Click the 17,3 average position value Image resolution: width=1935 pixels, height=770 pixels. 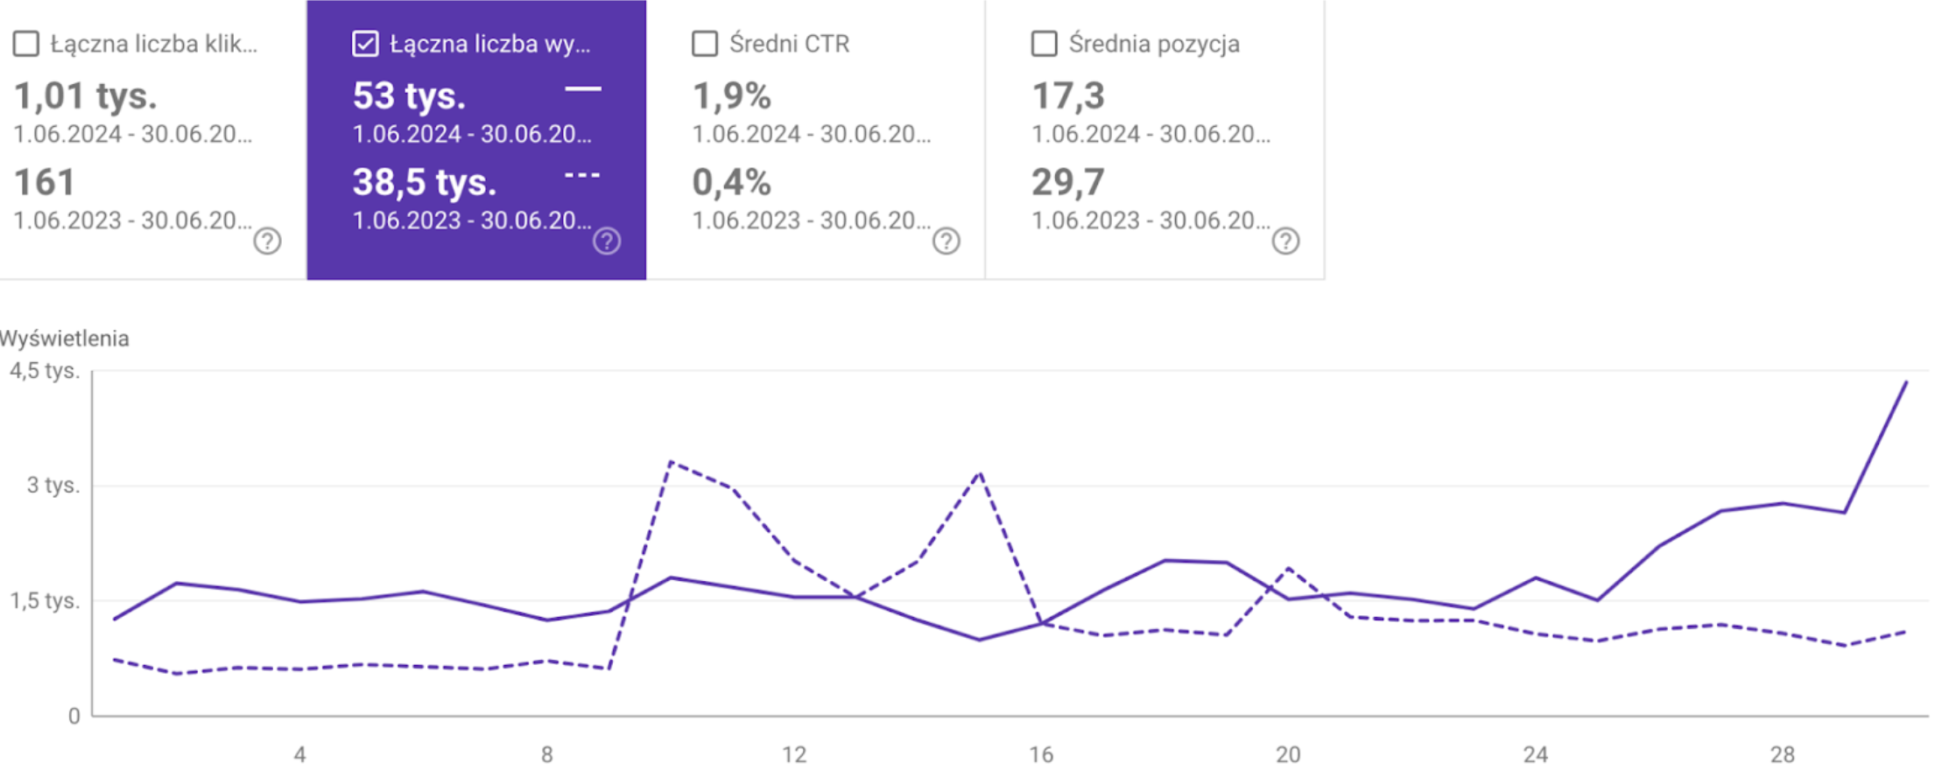pos(1068,96)
